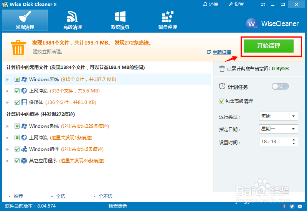Toggle checkbox for 上网冲浪 1条痕迹

(17, 138)
